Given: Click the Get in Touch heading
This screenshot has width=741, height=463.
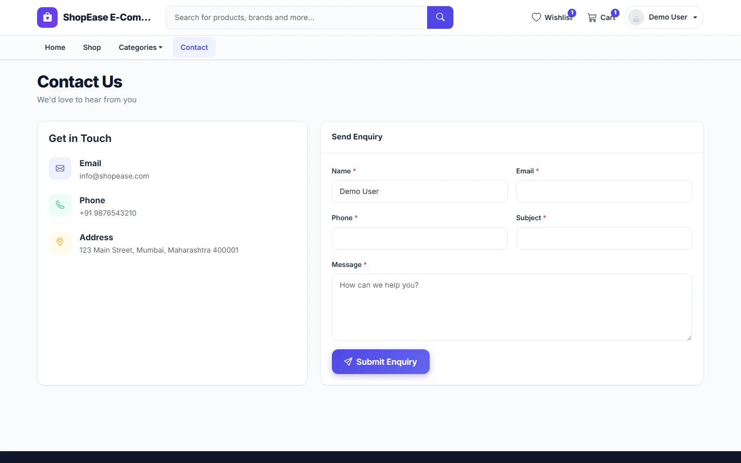Looking at the screenshot, I should point(80,138).
